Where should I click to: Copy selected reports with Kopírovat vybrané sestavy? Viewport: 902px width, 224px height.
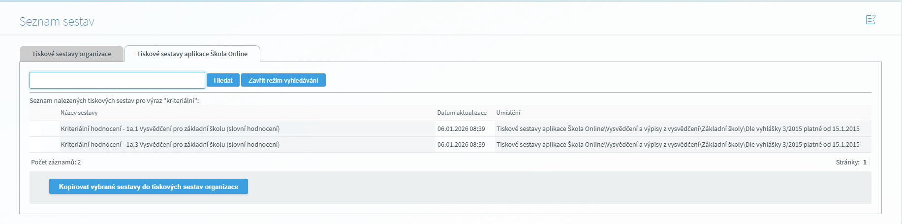(x=148, y=187)
